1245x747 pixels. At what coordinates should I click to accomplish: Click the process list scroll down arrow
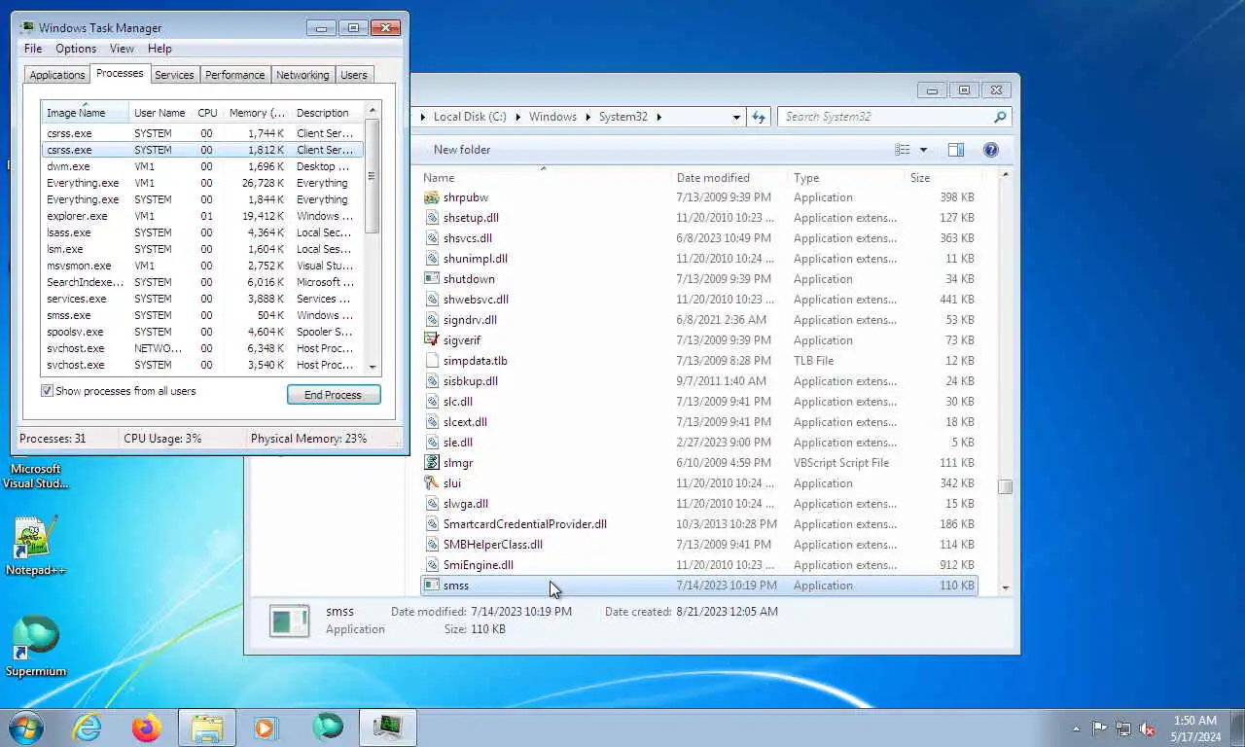pos(372,368)
